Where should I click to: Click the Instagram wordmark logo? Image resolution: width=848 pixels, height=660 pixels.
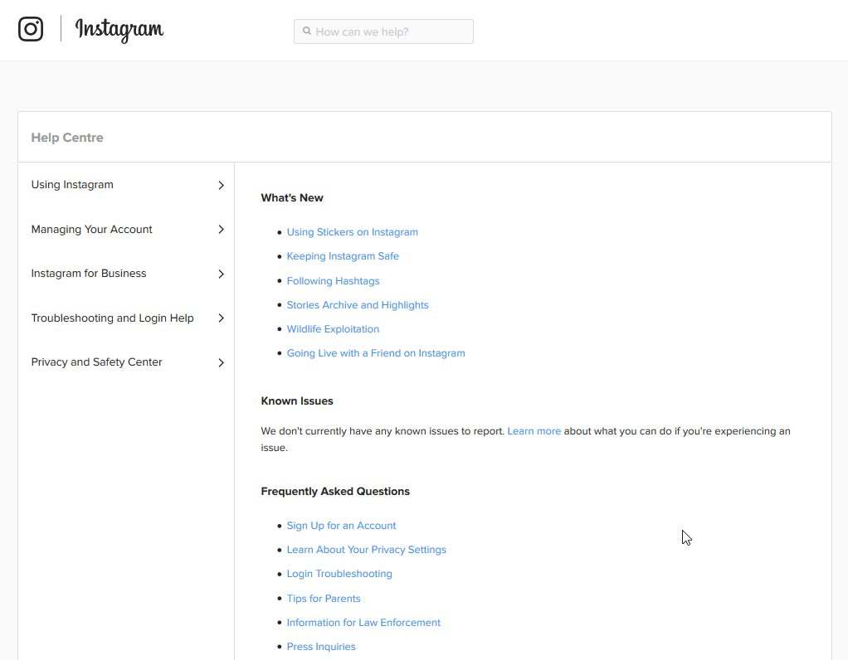pyautogui.click(x=119, y=30)
